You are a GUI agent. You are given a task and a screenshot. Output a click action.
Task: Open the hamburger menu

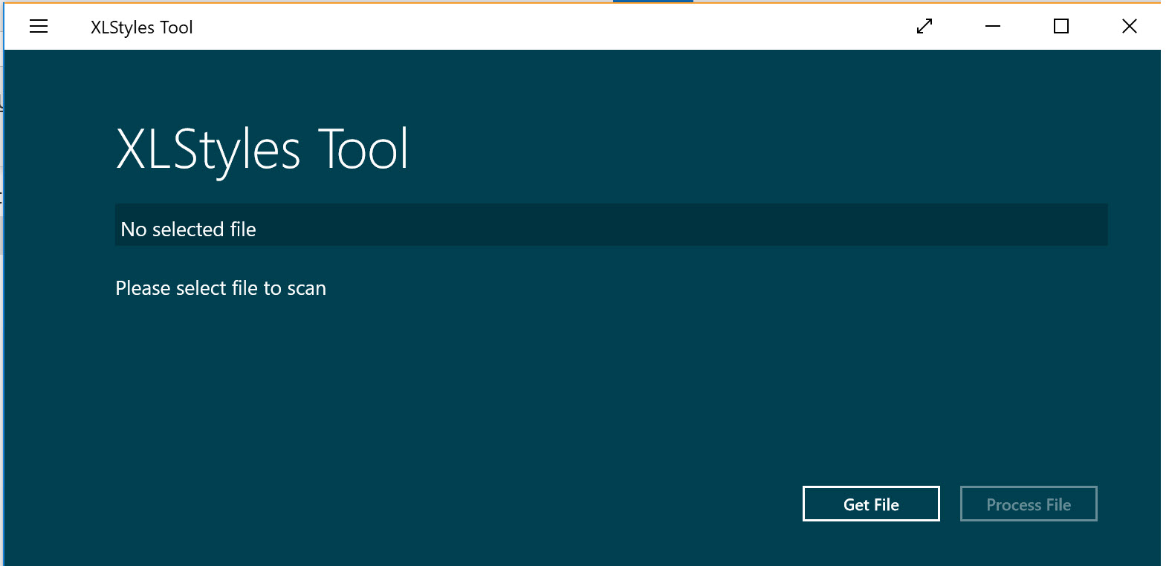(x=39, y=27)
